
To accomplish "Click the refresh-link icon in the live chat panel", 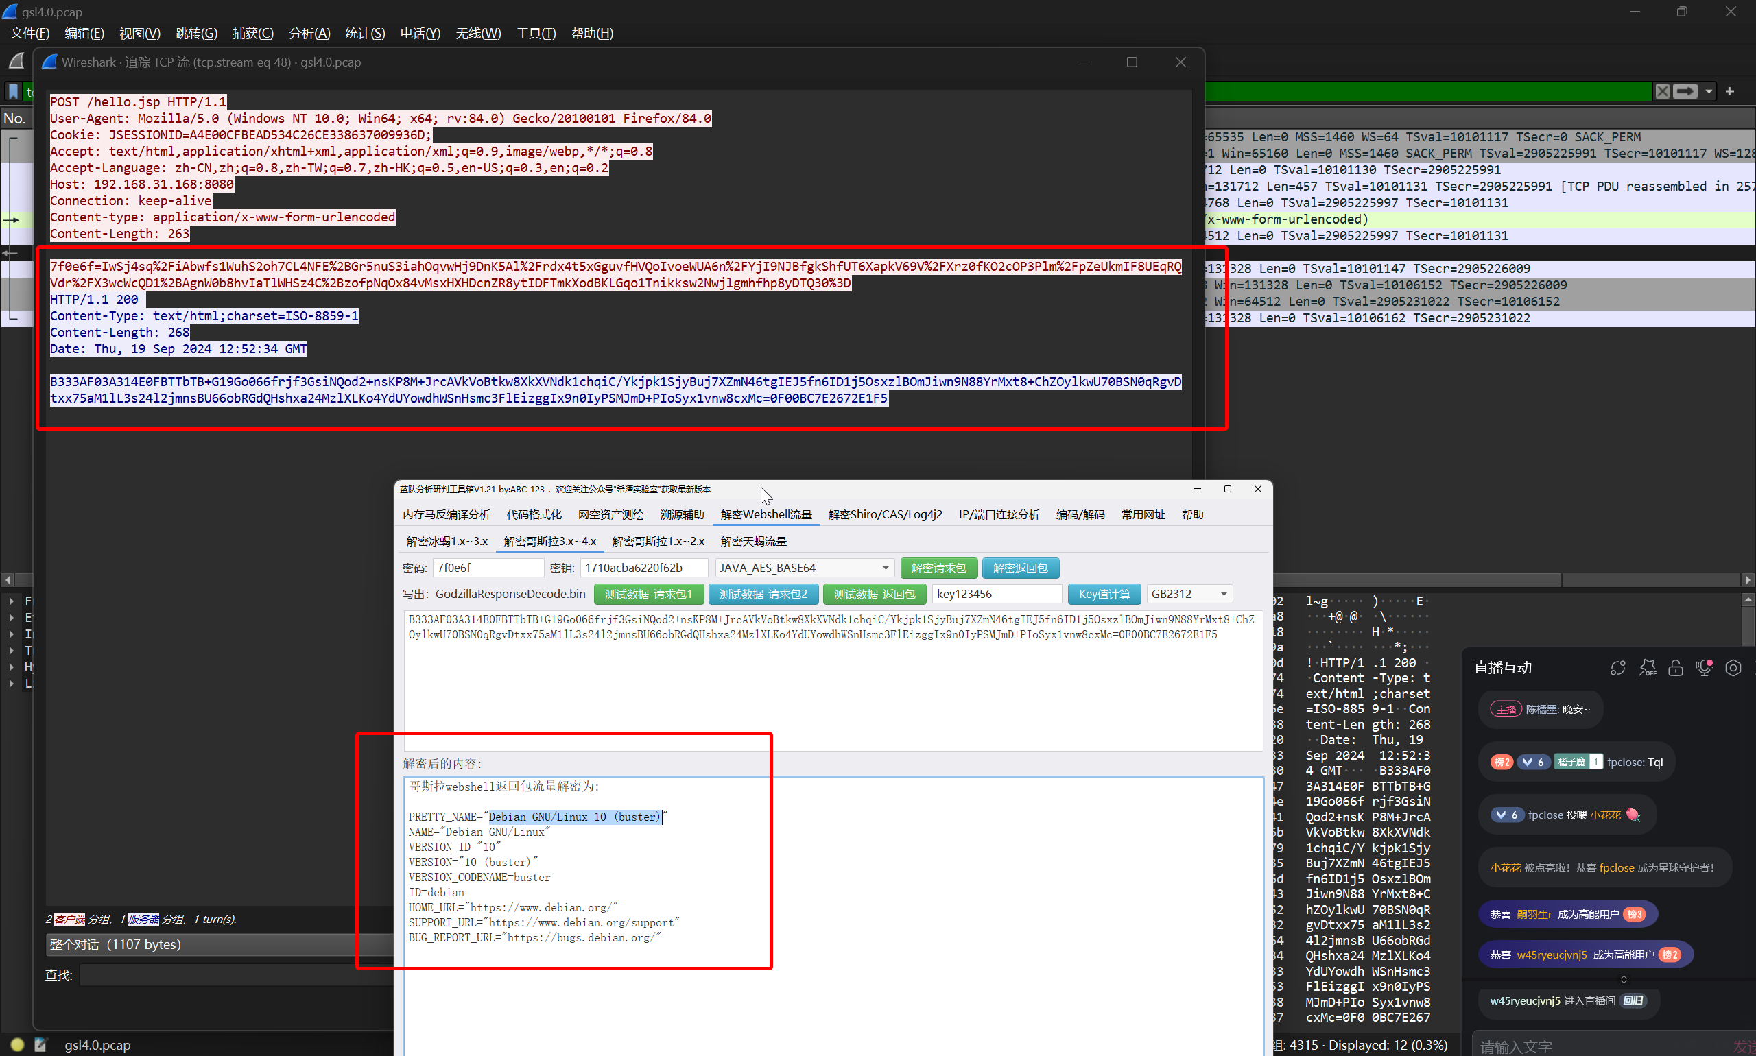I will [1618, 667].
